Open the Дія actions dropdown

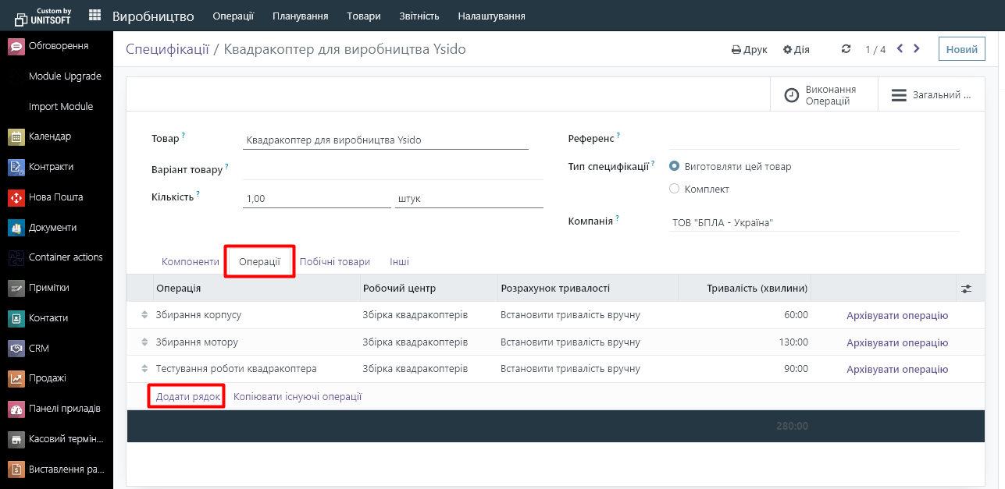click(796, 49)
